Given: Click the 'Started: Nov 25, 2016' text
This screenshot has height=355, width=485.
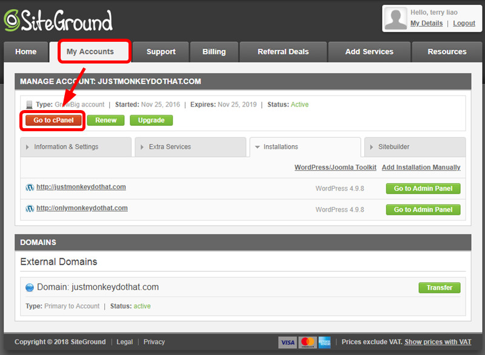Looking at the screenshot, I should pyautogui.click(x=147, y=105).
